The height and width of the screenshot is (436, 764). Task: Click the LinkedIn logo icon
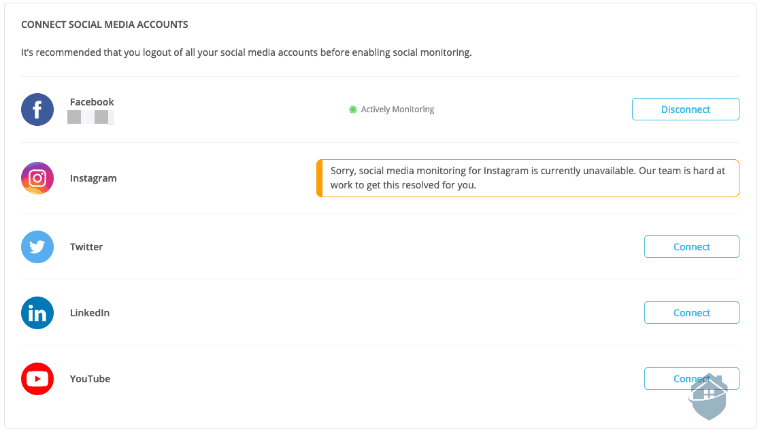click(x=37, y=313)
